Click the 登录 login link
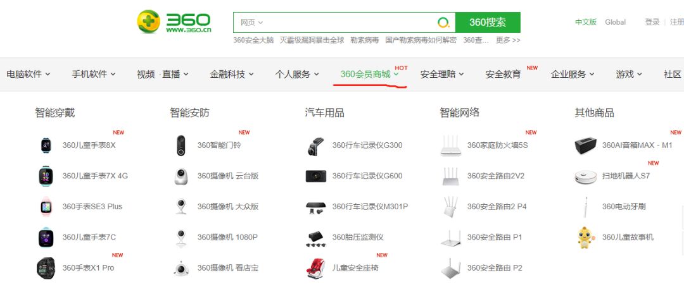The width and height of the screenshot is (684, 294). click(x=652, y=22)
